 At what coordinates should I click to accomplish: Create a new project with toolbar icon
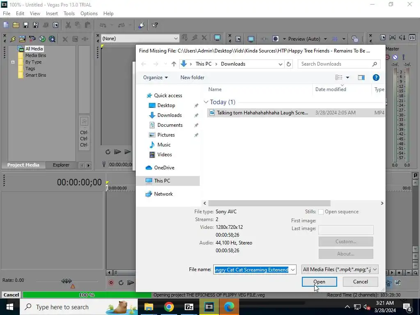coord(6,25)
